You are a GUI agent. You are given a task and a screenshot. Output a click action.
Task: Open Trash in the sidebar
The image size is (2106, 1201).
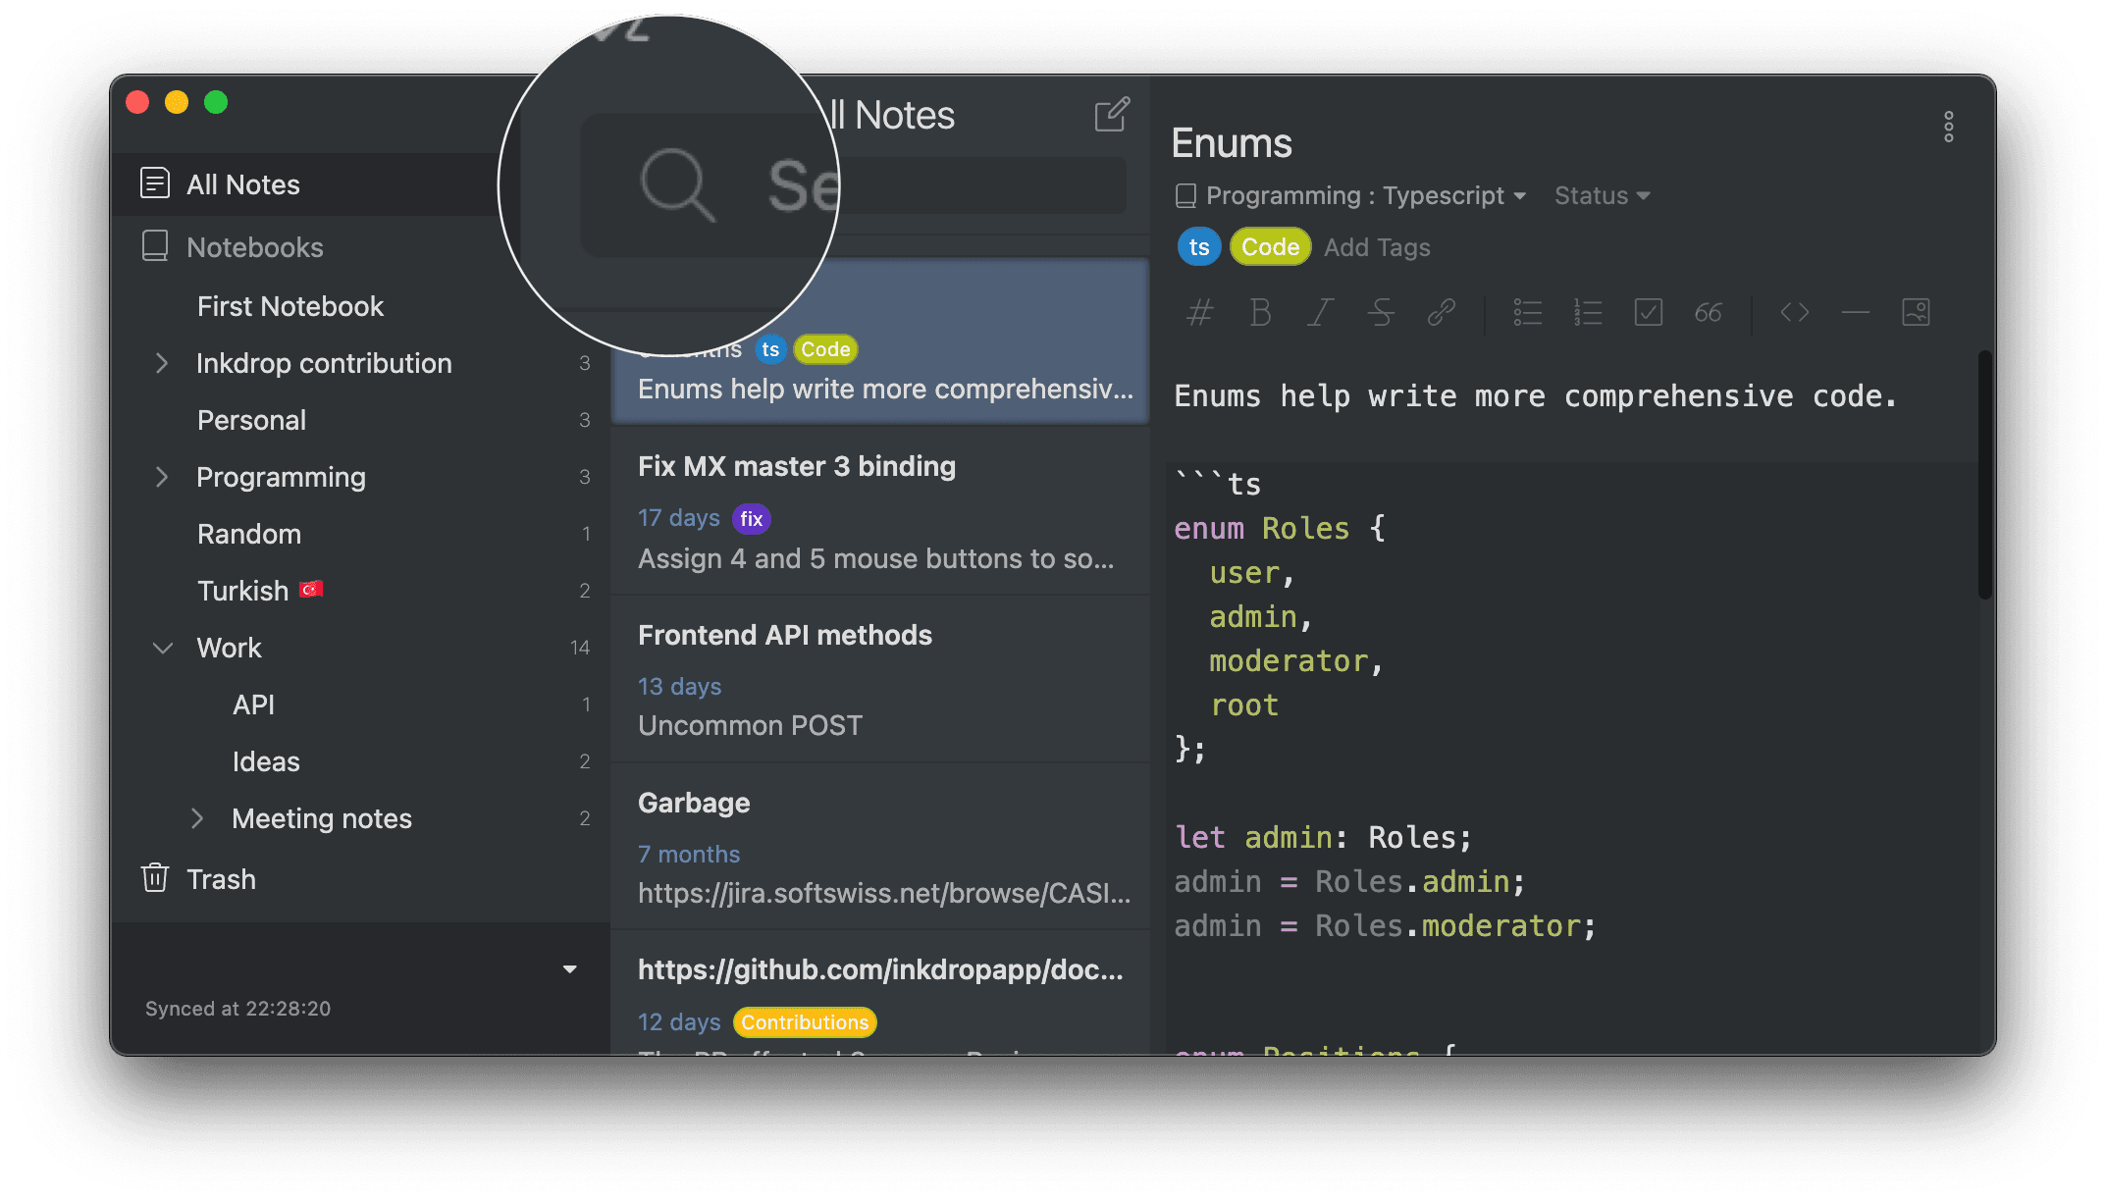tap(221, 879)
